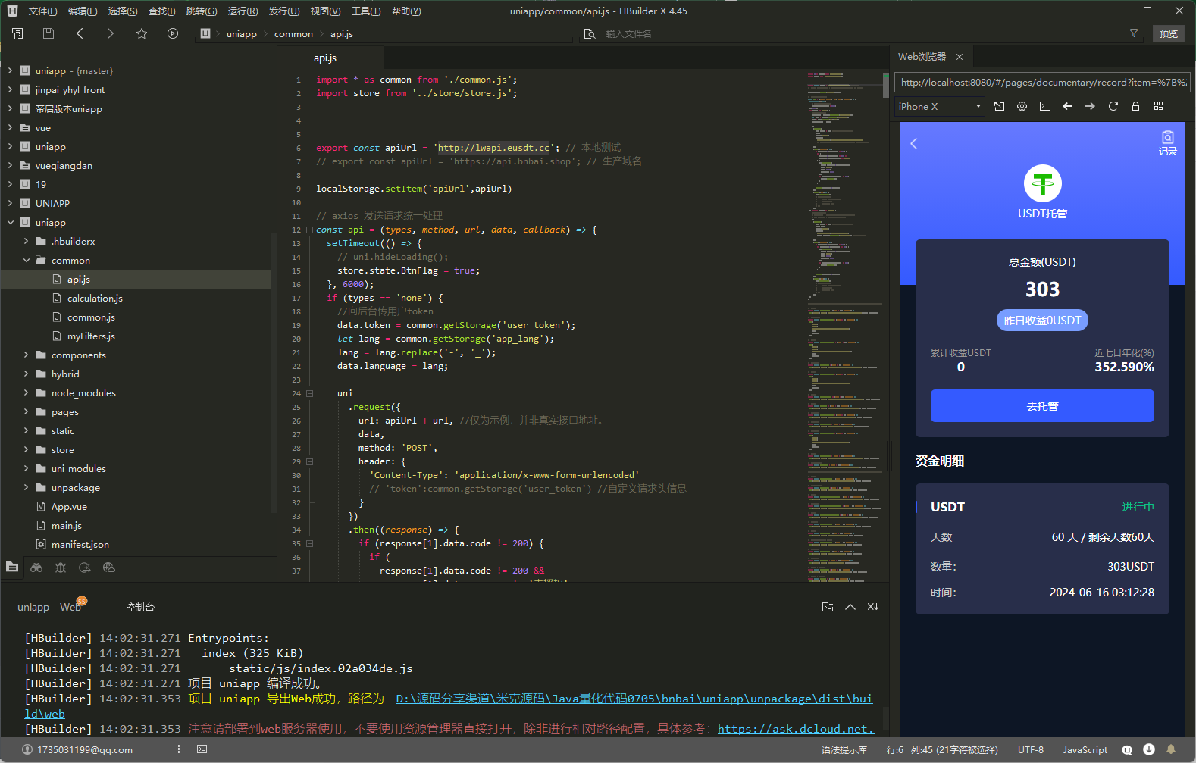Open the iPhone X device dropdown
1196x763 pixels.
pyautogui.click(x=940, y=106)
